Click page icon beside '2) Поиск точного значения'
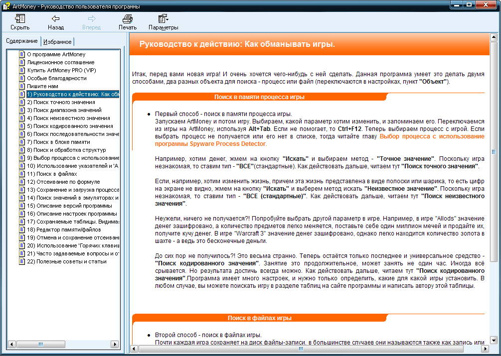This screenshot has height=356, width=501. click(22, 102)
